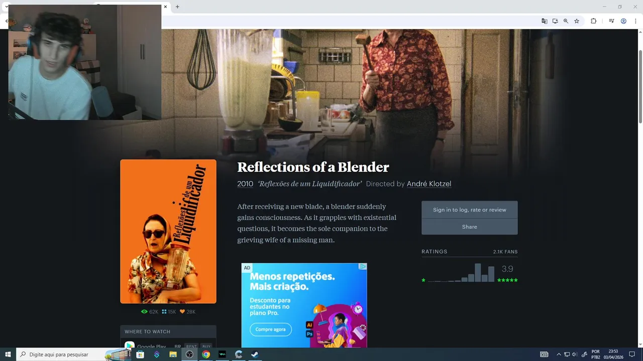
Task: Switch the POR PTB2 input language
Action: (596, 354)
